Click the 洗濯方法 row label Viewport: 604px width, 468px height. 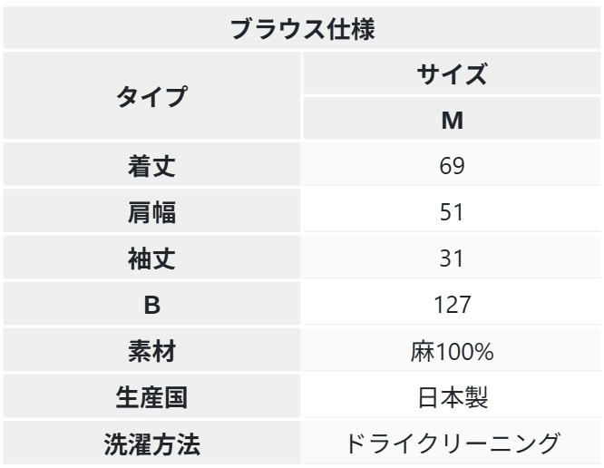(151, 445)
